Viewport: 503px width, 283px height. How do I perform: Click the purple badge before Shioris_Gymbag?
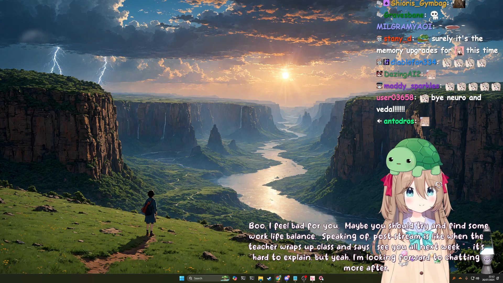[386, 3]
